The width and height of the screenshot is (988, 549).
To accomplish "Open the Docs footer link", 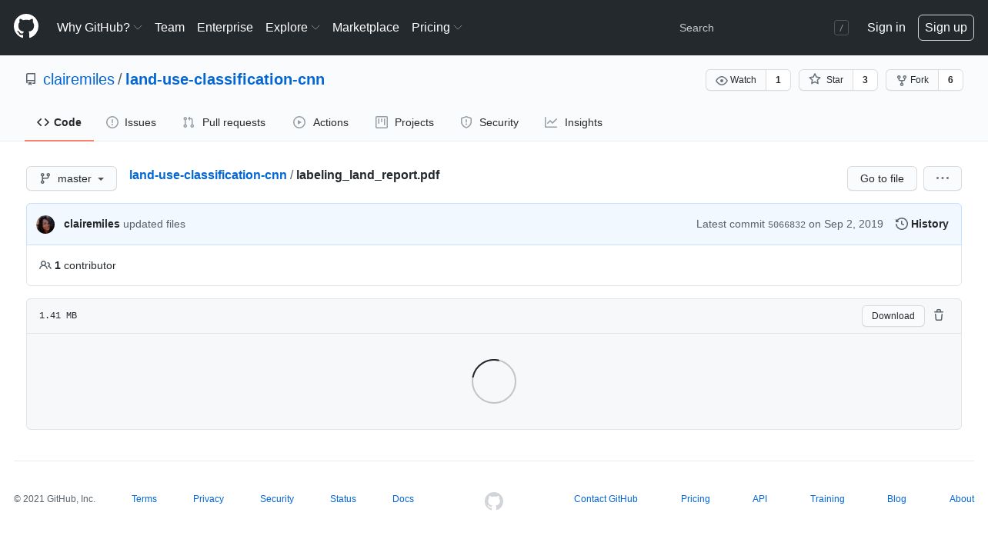I will [x=403, y=499].
